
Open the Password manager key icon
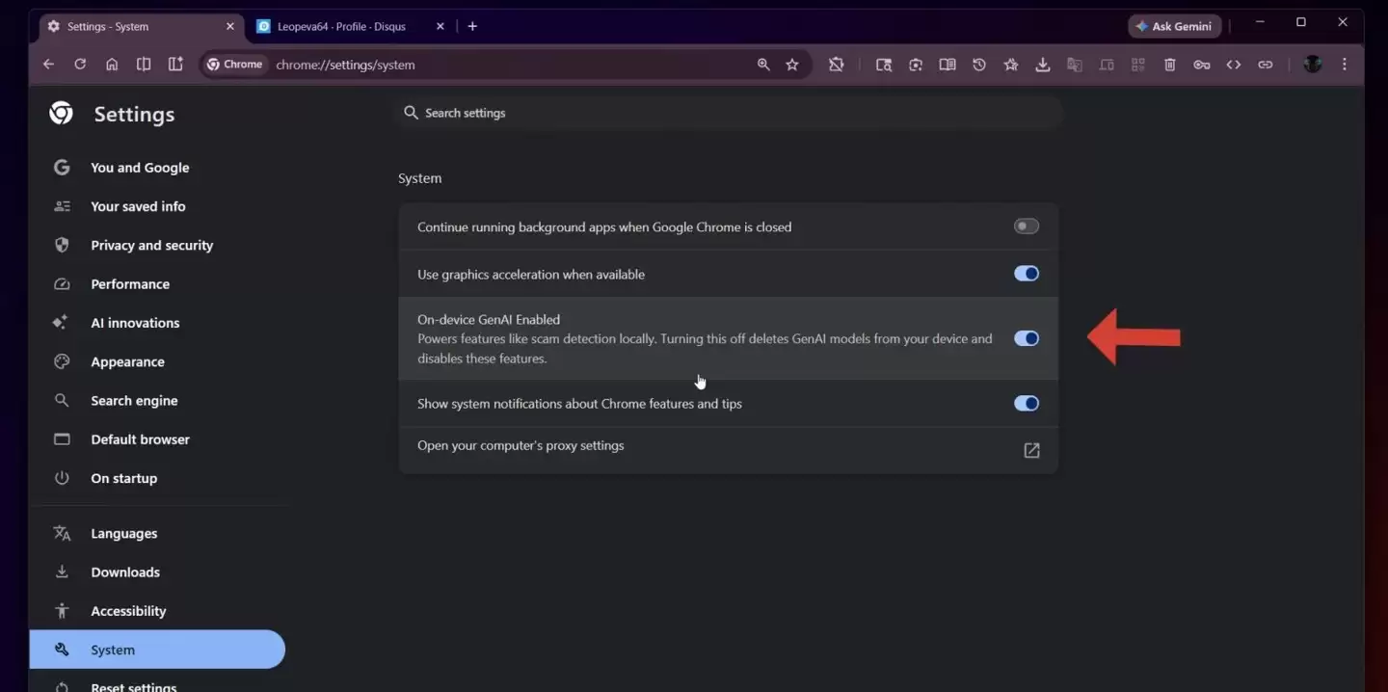[x=1201, y=64]
